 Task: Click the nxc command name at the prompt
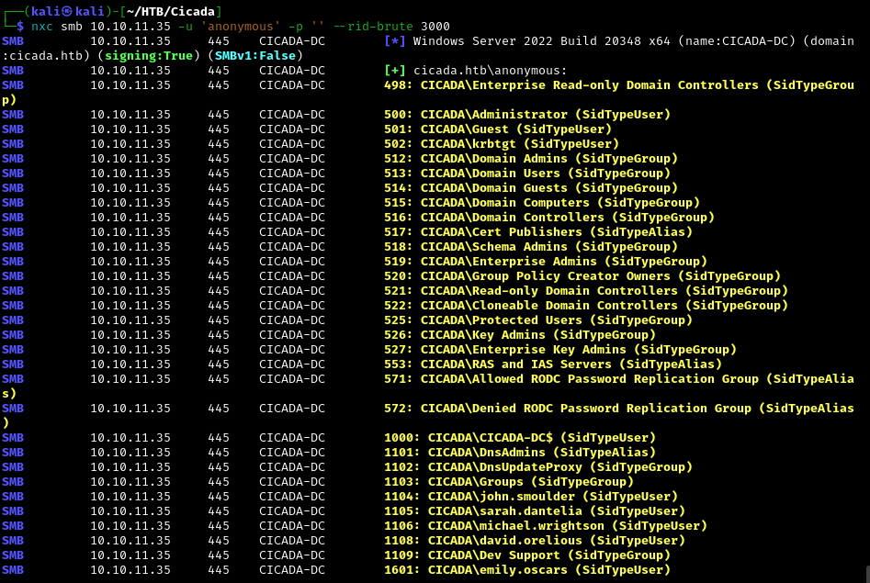tap(42, 26)
